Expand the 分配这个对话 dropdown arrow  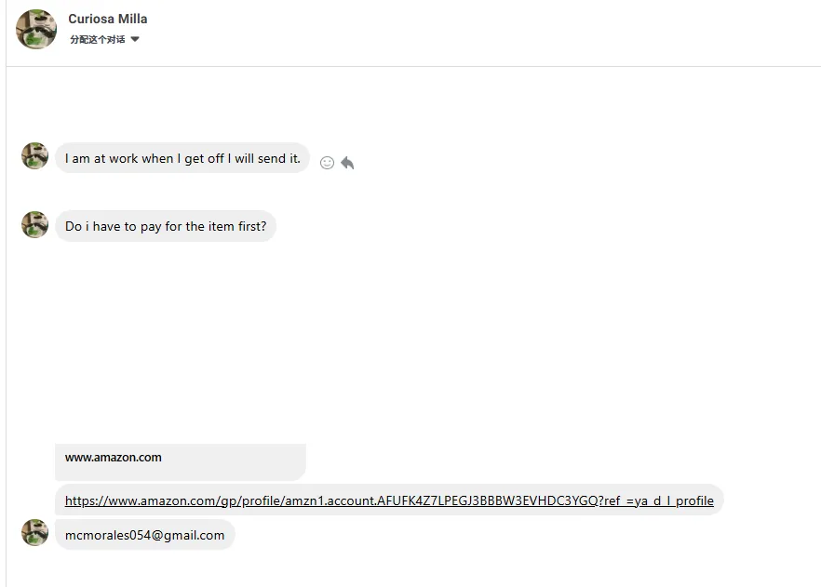(135, 39)
